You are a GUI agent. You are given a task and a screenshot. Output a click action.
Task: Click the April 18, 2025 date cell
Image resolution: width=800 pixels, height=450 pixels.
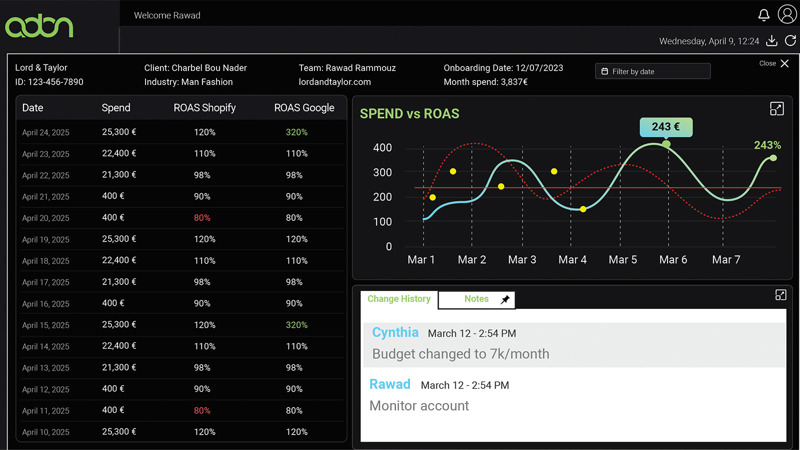(x=45, y=261)
